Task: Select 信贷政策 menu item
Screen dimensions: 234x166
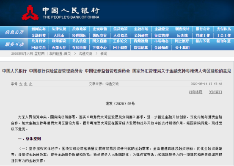Action: (120, 29)
